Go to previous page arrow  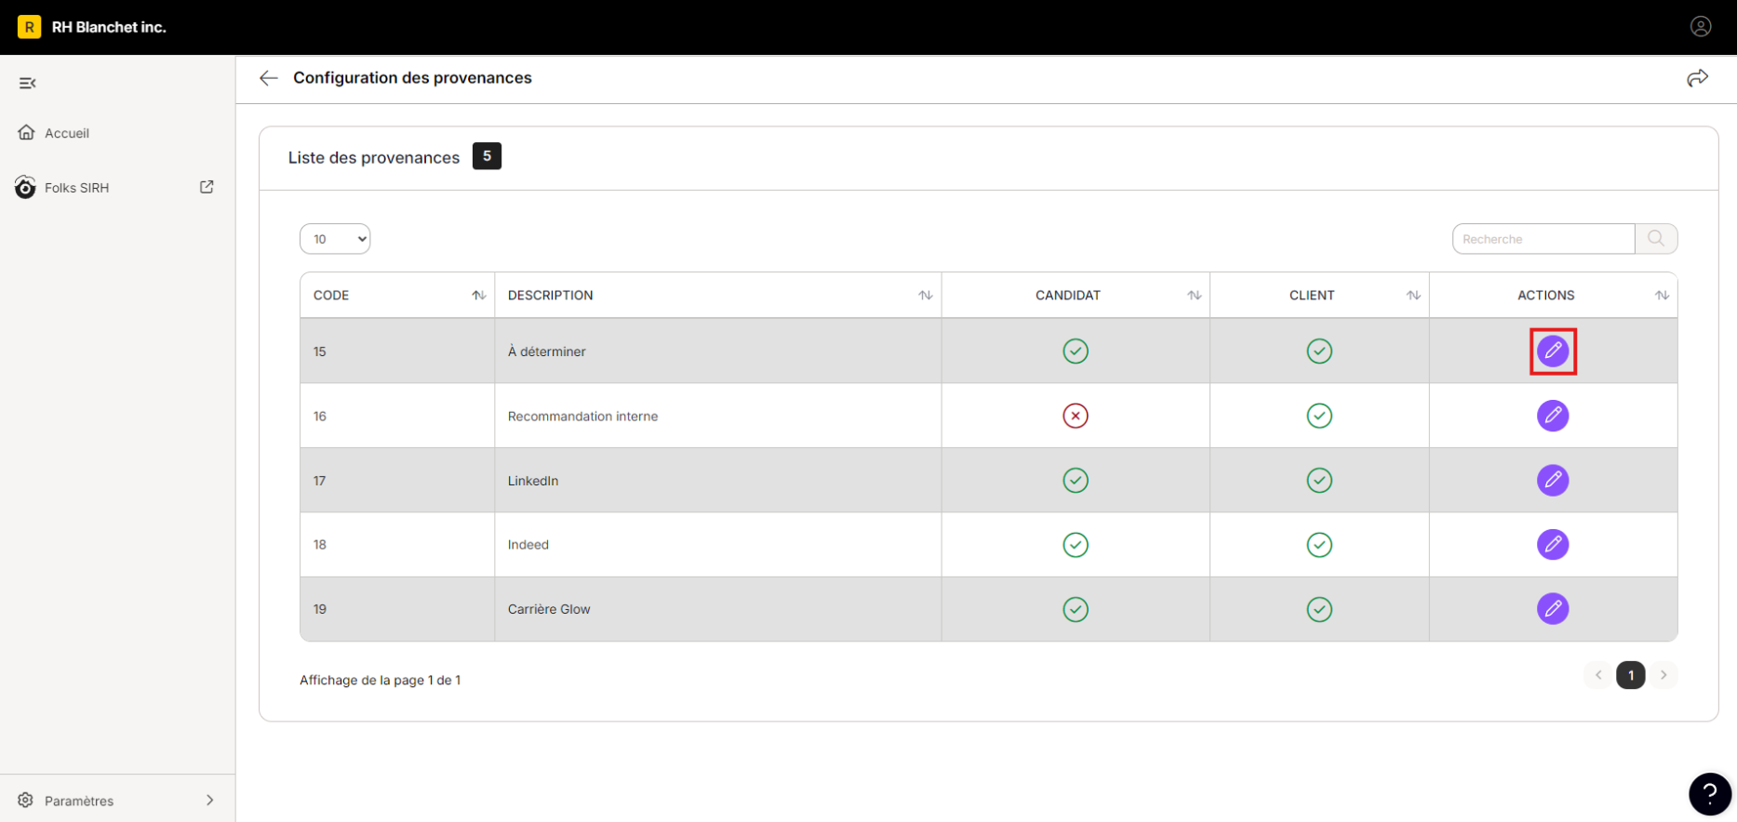click(x=1598, y=675)
